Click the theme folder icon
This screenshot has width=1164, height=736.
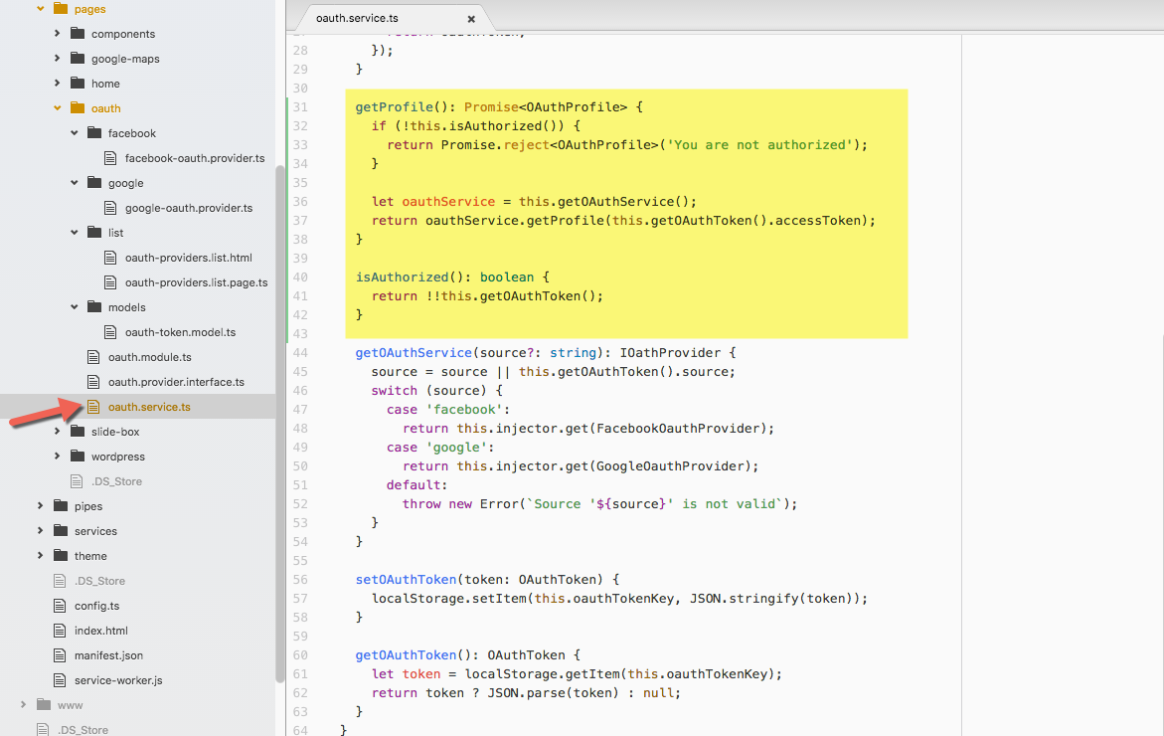click(x=61, y=556)
